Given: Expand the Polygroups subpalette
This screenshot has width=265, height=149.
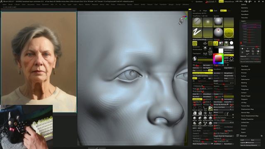Looking at the screenshot, I should 245,89.
